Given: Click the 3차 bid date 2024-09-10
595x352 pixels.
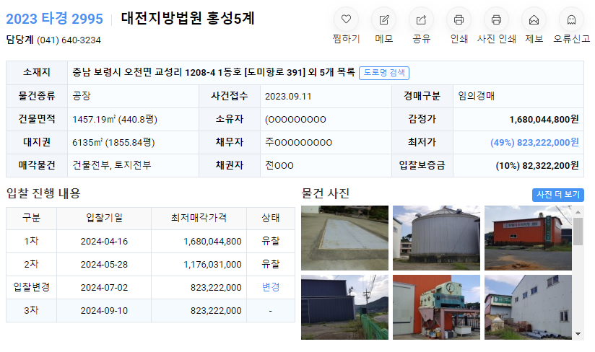Looking at the screenshot, I should tap(104, 311).
